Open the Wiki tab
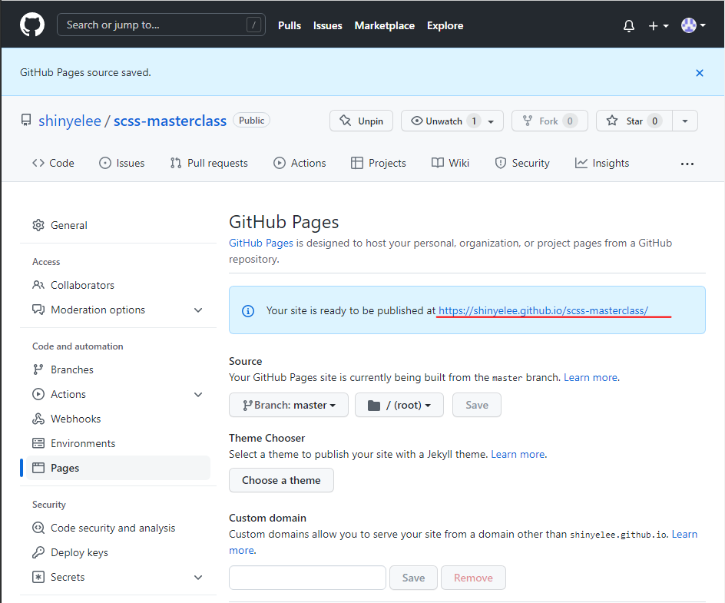Screen dimensions: 725x603 pos(450,163)
